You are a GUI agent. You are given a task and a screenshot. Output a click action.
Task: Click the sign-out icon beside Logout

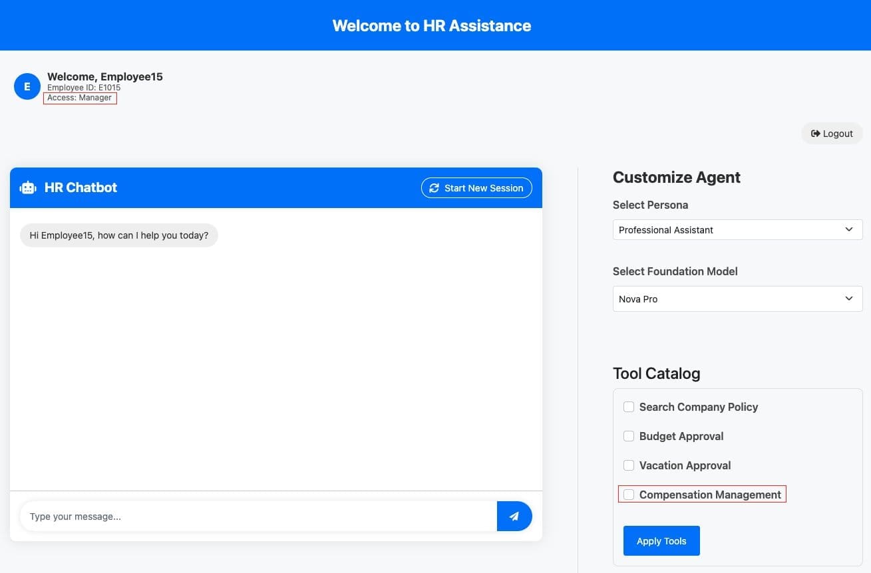click(x=815, y=134)
